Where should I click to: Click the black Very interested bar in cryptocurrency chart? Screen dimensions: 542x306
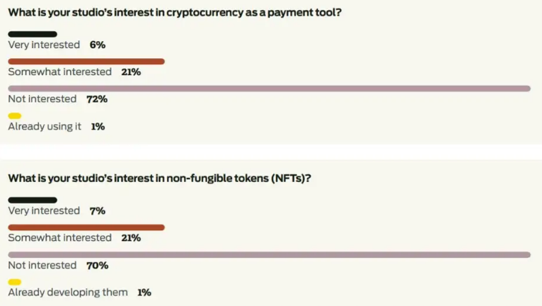pos(33,34)
